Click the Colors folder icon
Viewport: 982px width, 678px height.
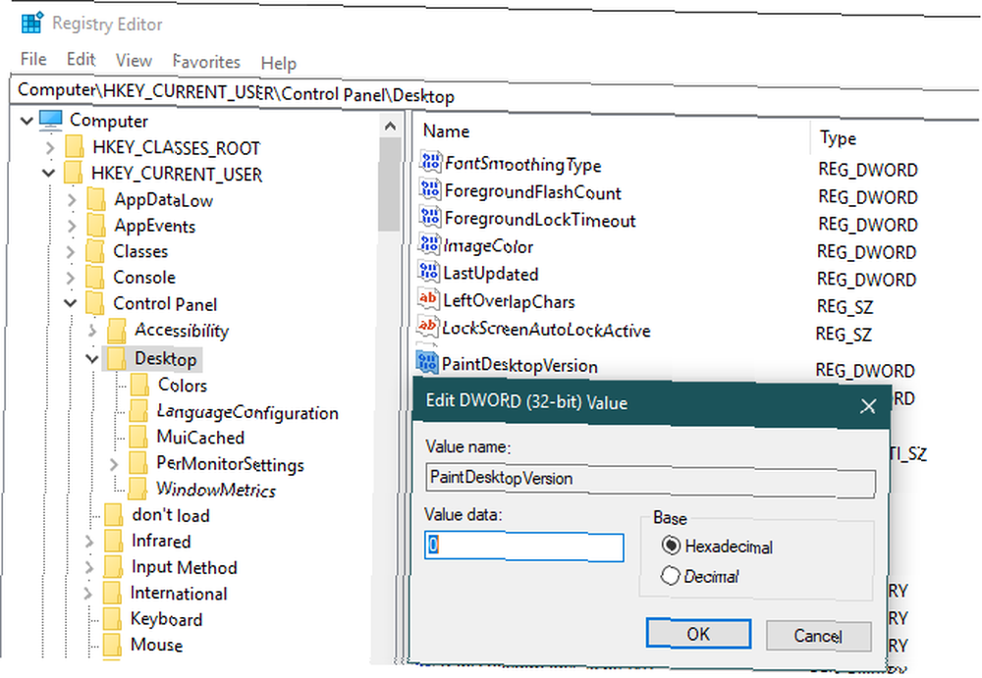coord(139,385)
